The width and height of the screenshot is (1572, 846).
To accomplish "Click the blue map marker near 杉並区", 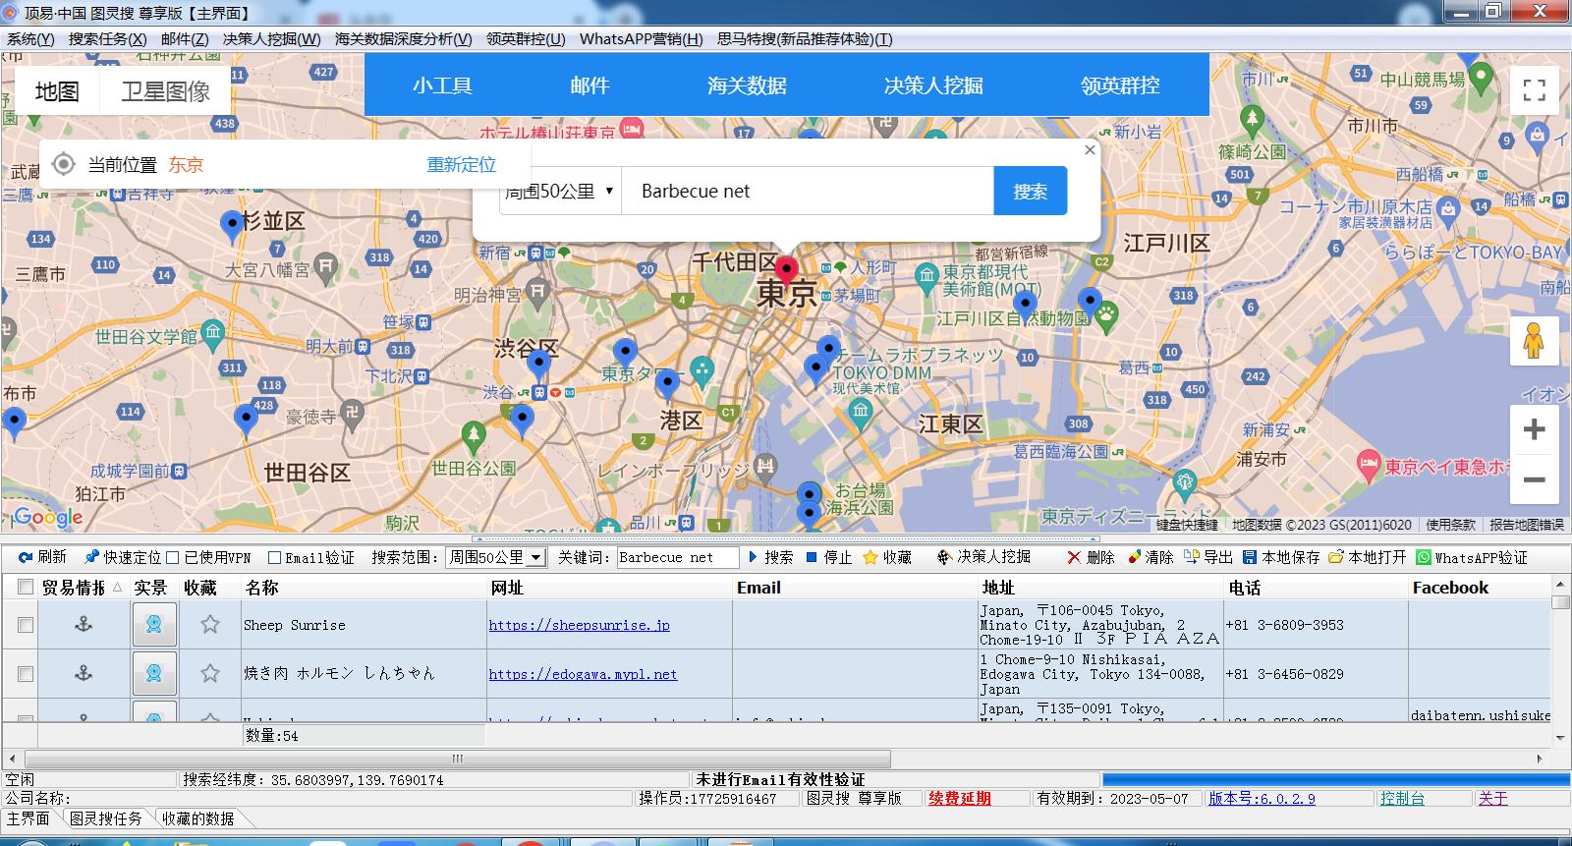I will [x=232, y=226].
